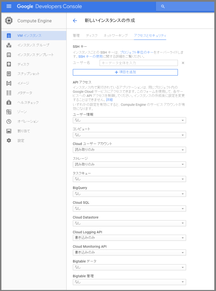Open the Cloud Monitoring API dropdown
Viewport: 216px width, 291px height.
pos(129,253)
